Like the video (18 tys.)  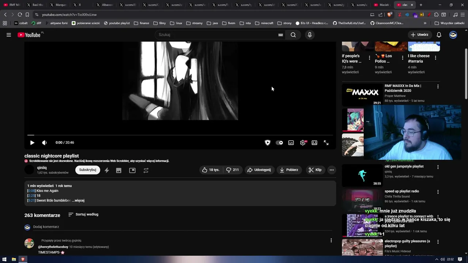(x=211, y=170)
